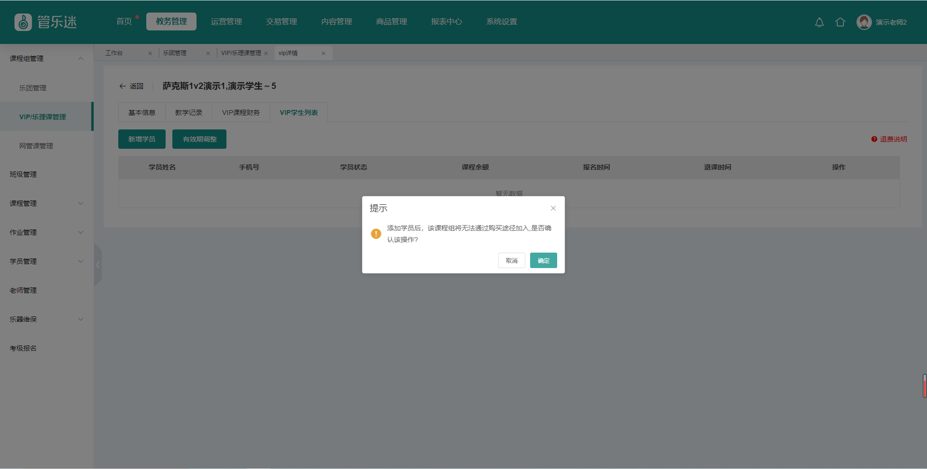
Task: Click the notification bell icon
Action: point(819,22)
